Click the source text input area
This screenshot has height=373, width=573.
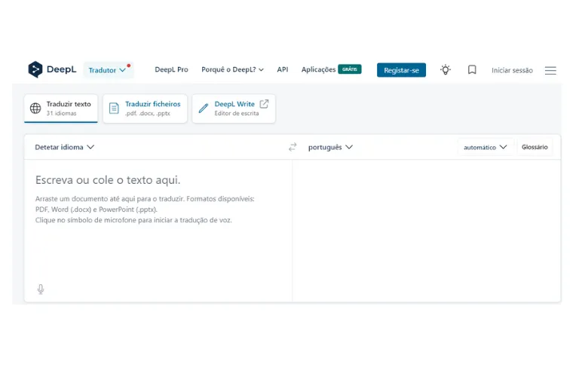coord(158,230)
